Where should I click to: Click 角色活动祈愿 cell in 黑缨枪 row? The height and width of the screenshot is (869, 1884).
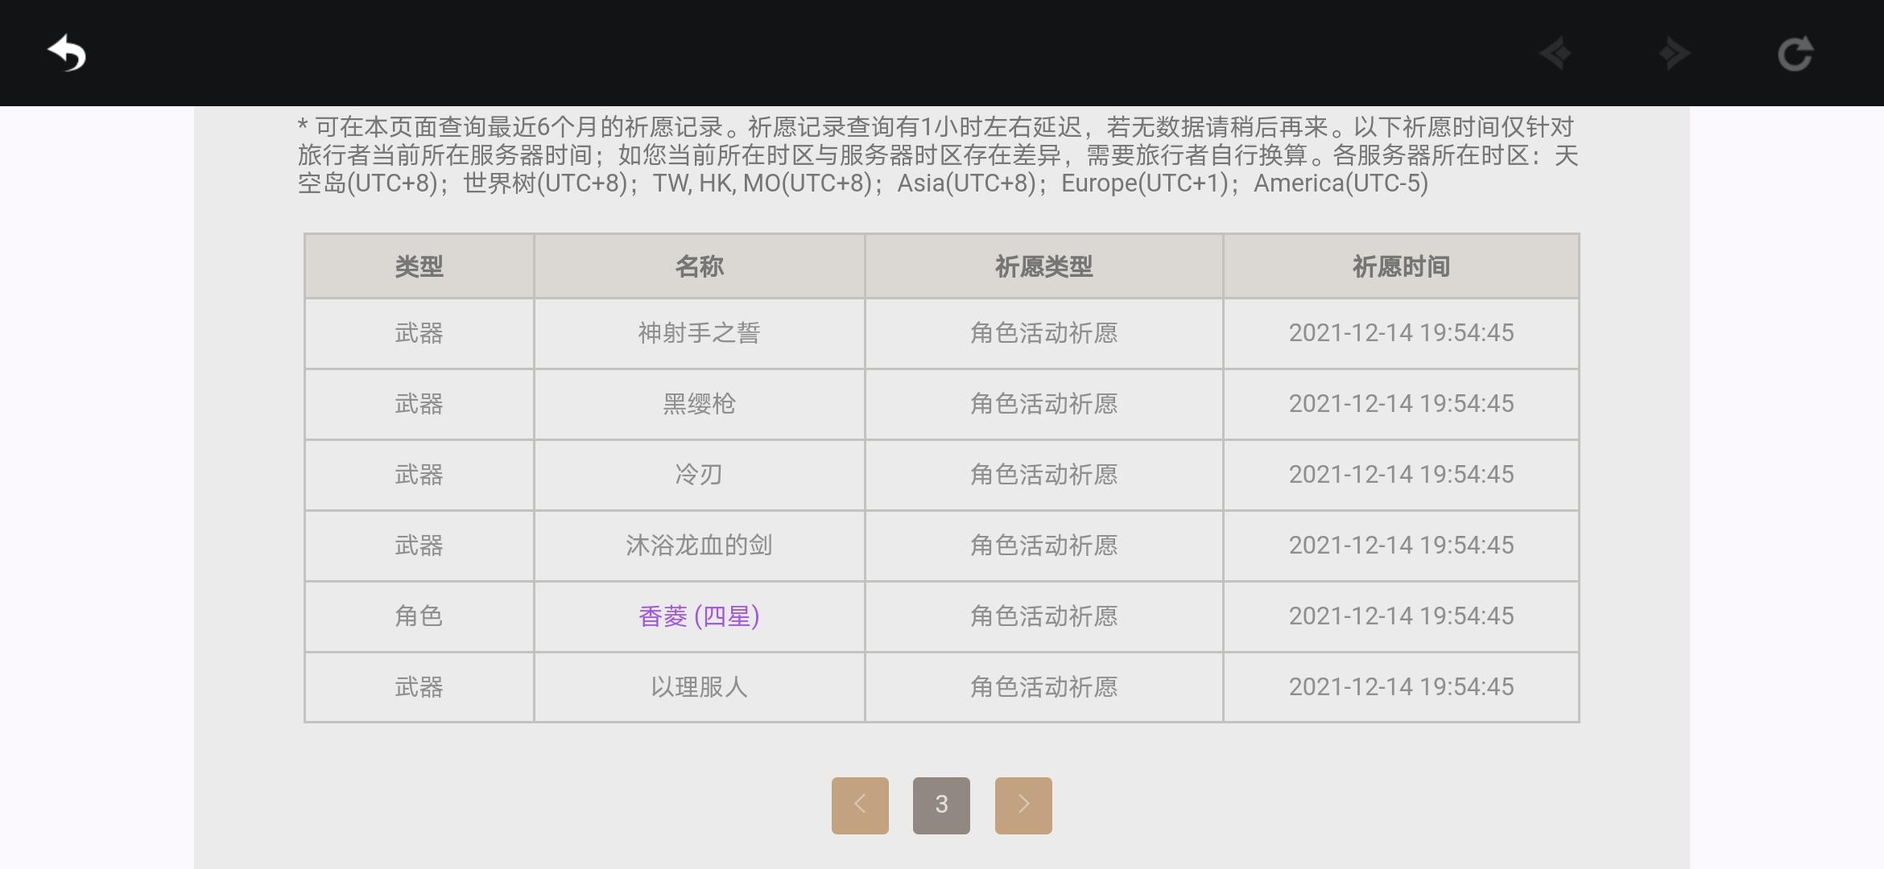(x=1043, y=404)
